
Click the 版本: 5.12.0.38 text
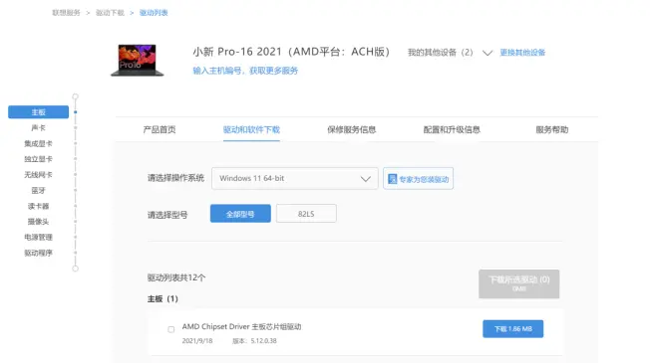coord(254,341)
